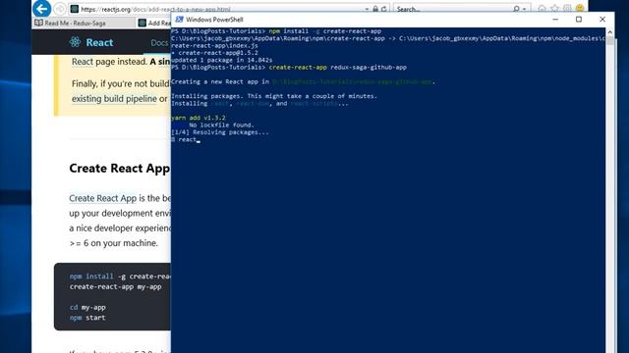Select the Add React browser tab
629x353 pixels.
[155, 24]
